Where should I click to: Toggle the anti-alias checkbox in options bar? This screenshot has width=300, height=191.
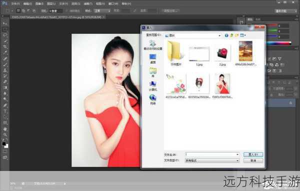tap(66, 11)
